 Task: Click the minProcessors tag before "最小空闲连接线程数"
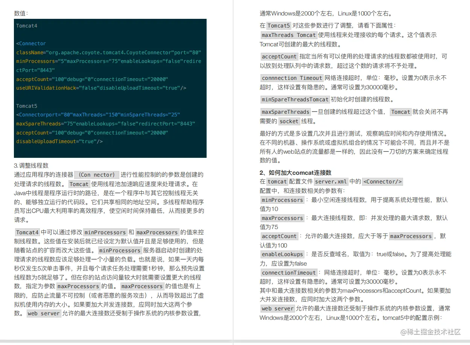(x=282, y=200)
